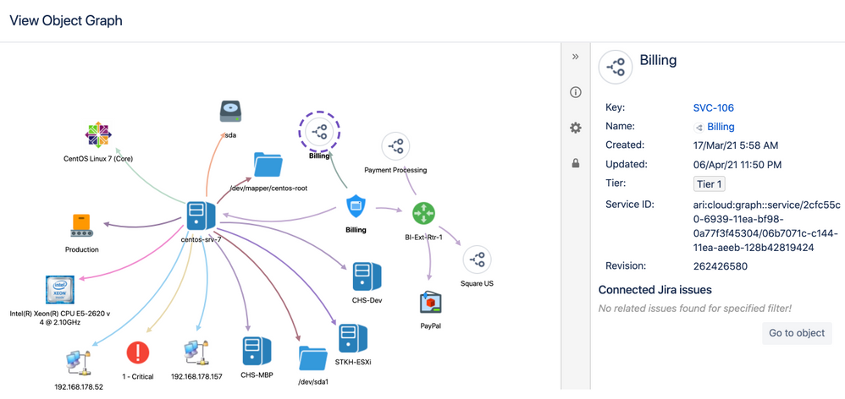Click the 'Production' node label
845x399 pixels.
(x=82, y=249)
